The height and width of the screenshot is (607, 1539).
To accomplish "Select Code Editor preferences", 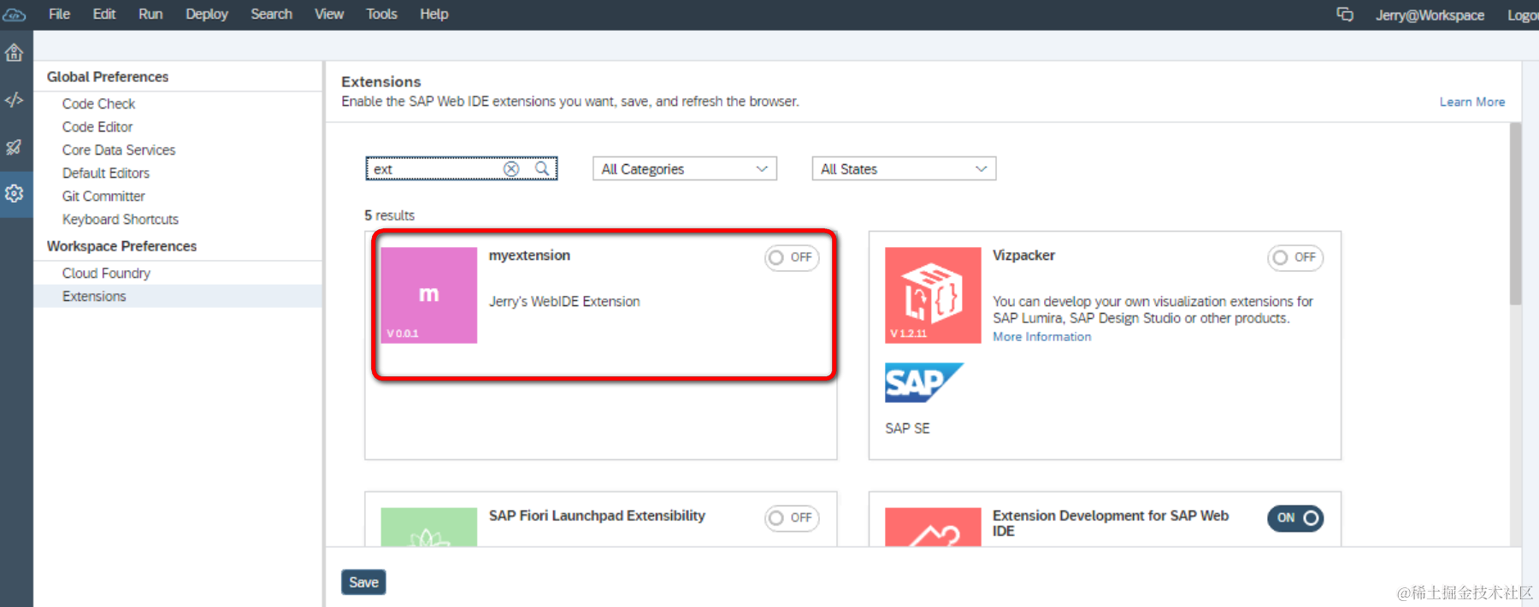I will (97, 127).
